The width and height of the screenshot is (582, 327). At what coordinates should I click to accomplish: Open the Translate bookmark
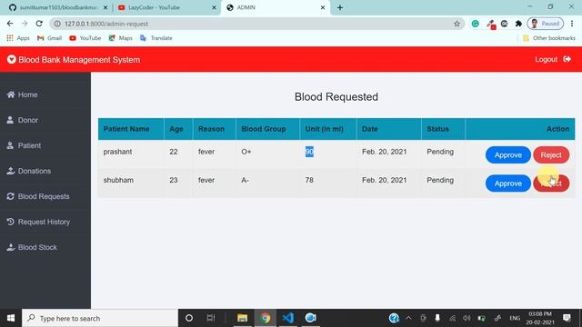[156, 38]
